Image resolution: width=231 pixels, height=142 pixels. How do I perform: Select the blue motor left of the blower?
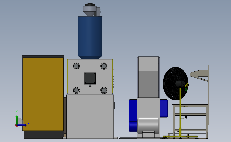[x=133, y=115]
